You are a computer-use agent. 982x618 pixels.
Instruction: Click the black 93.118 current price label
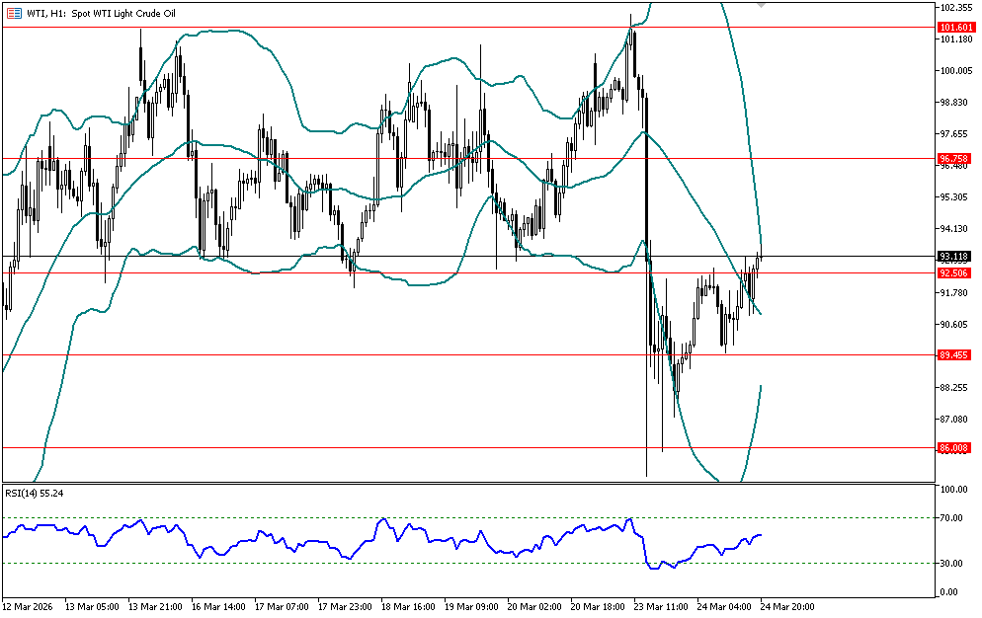click(954, 257)
